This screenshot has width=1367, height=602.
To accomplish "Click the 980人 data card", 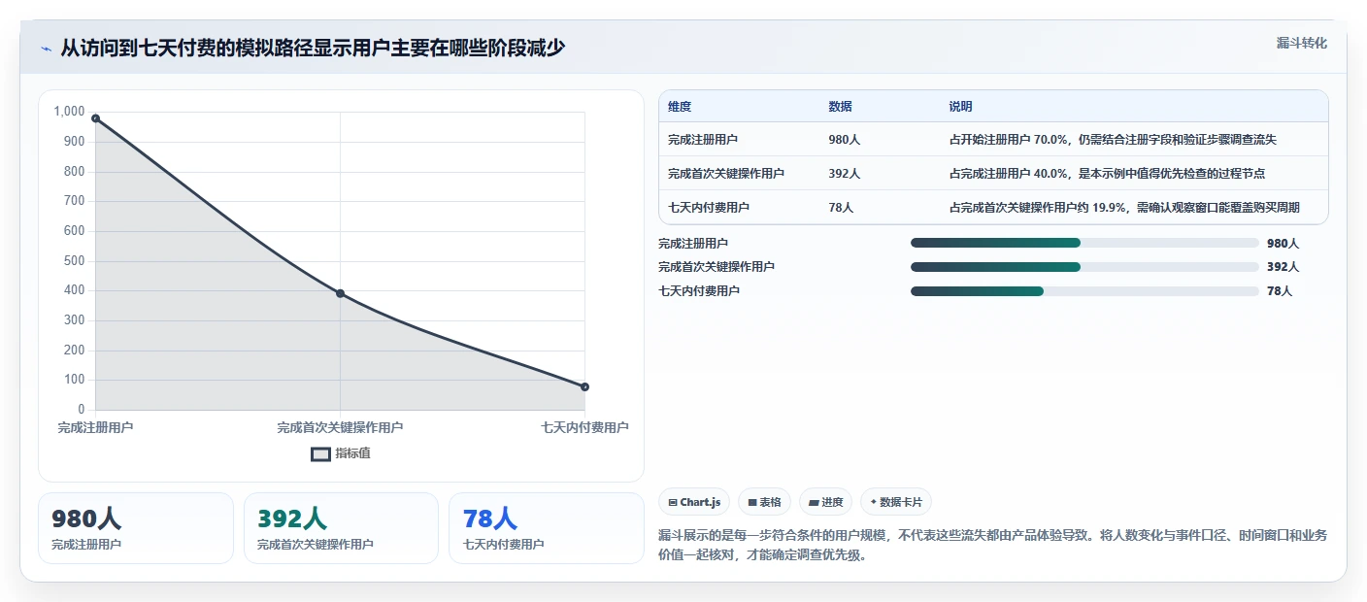I will tap(136, 528).
